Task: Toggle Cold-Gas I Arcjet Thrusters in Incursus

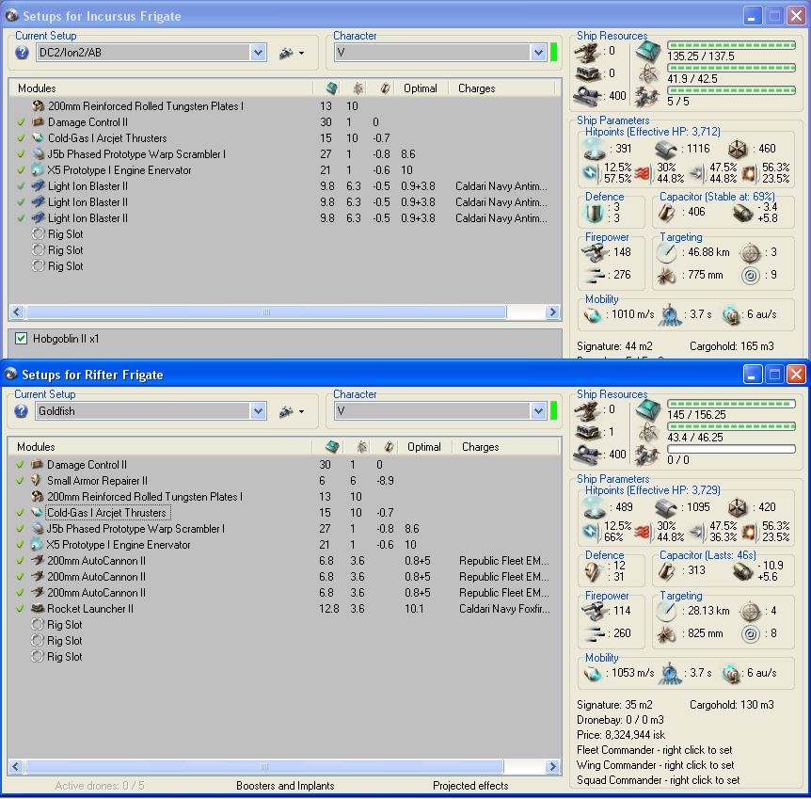Action: [21, 138]
